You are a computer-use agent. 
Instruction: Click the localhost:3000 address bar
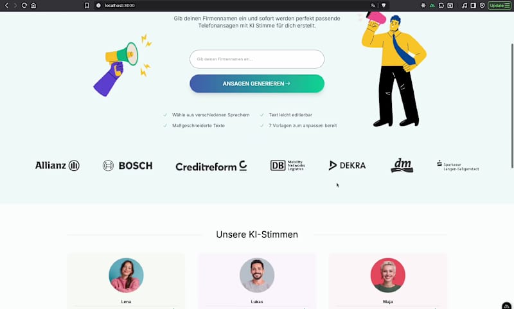click(x=236, y=6)
